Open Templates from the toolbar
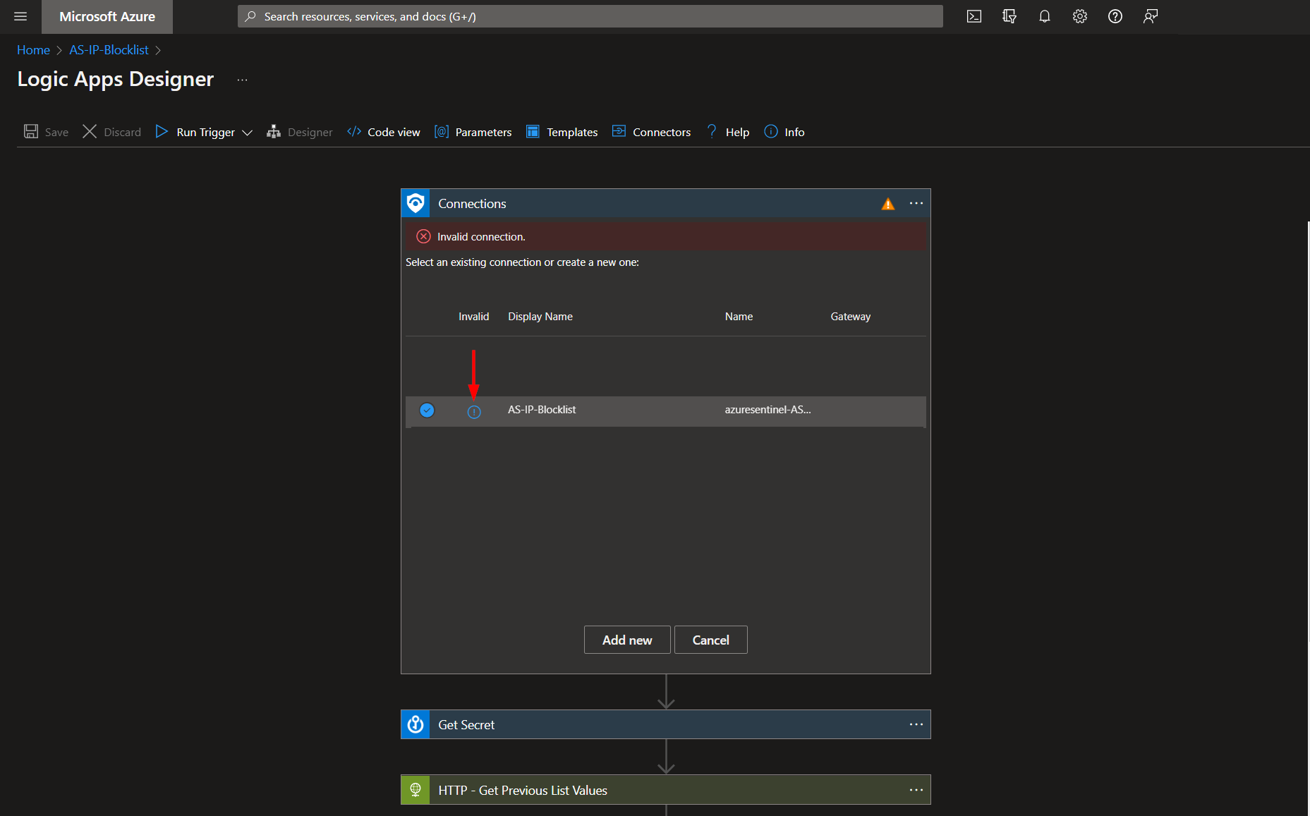 pyautogui.click(x=562, y=132)
